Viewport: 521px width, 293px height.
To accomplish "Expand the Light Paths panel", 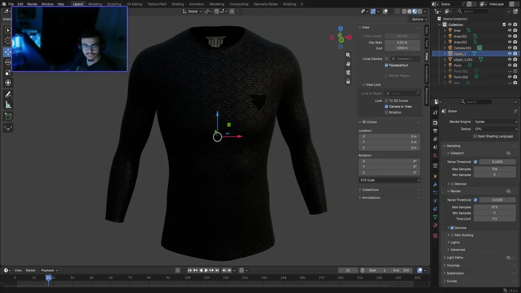I will [455, 258].
